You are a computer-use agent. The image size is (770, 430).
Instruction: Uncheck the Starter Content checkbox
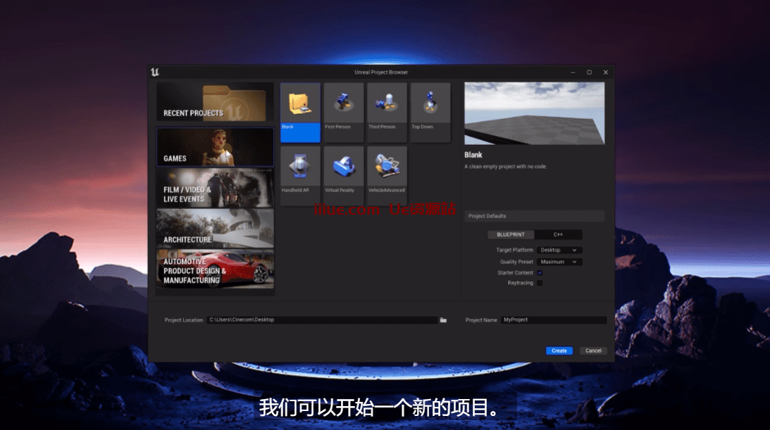point(540,272)
